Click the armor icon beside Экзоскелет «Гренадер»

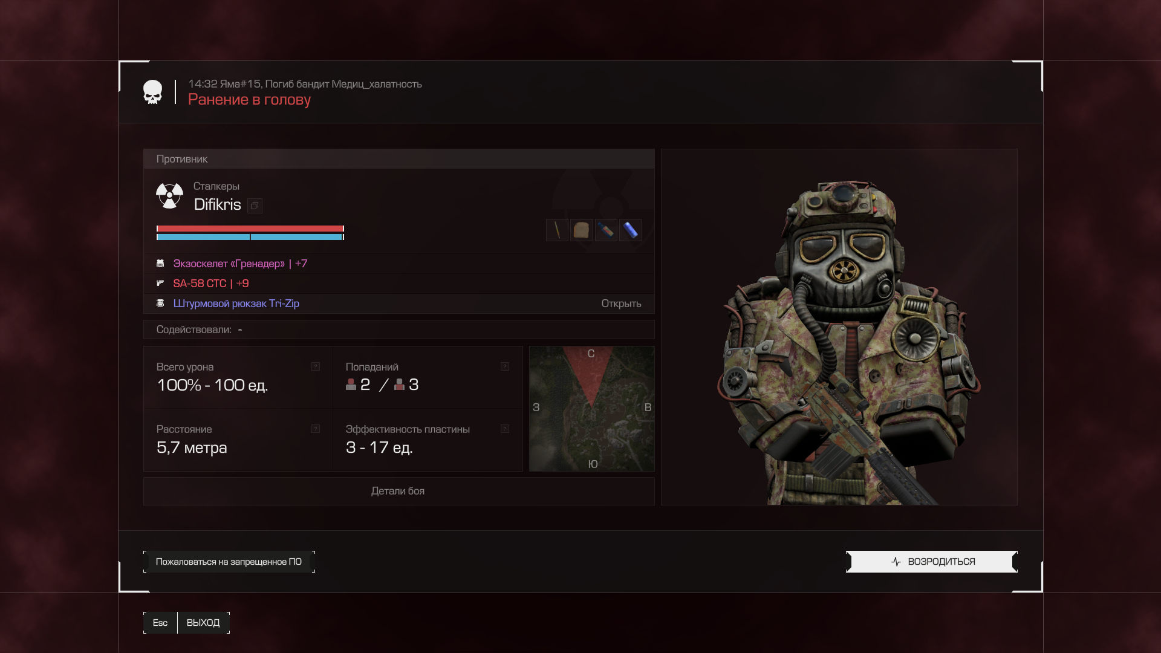(160, 263)
